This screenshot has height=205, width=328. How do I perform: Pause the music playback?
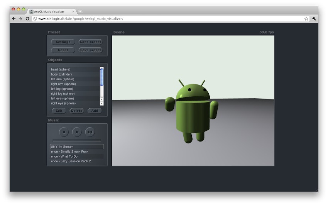click(x=90, y=132)
